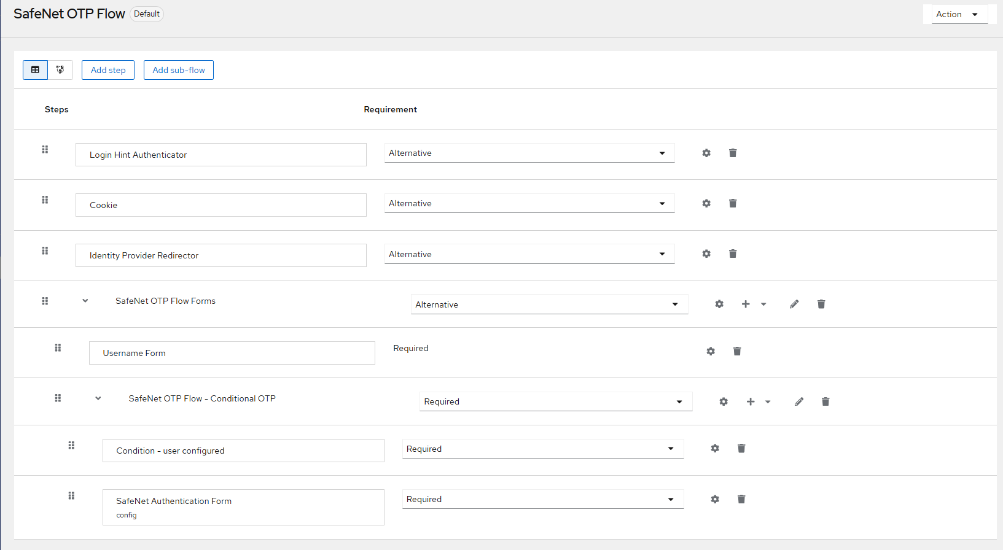Open requirement dropdown for Login Hint Authenticator
1003x550 pixels.
pyautogui.click(x=529, y=153)
